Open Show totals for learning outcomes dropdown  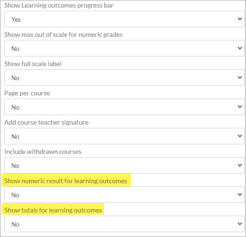coord(124,224)
